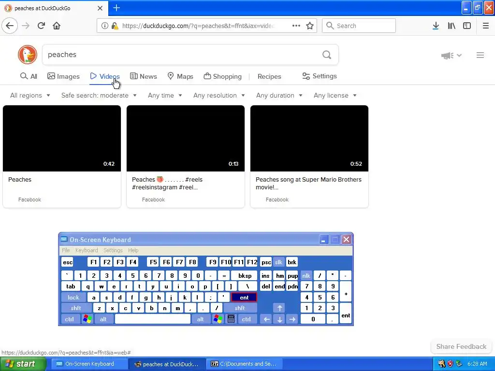
Task: Open the Maps tab
Action: tap(180, 76)
